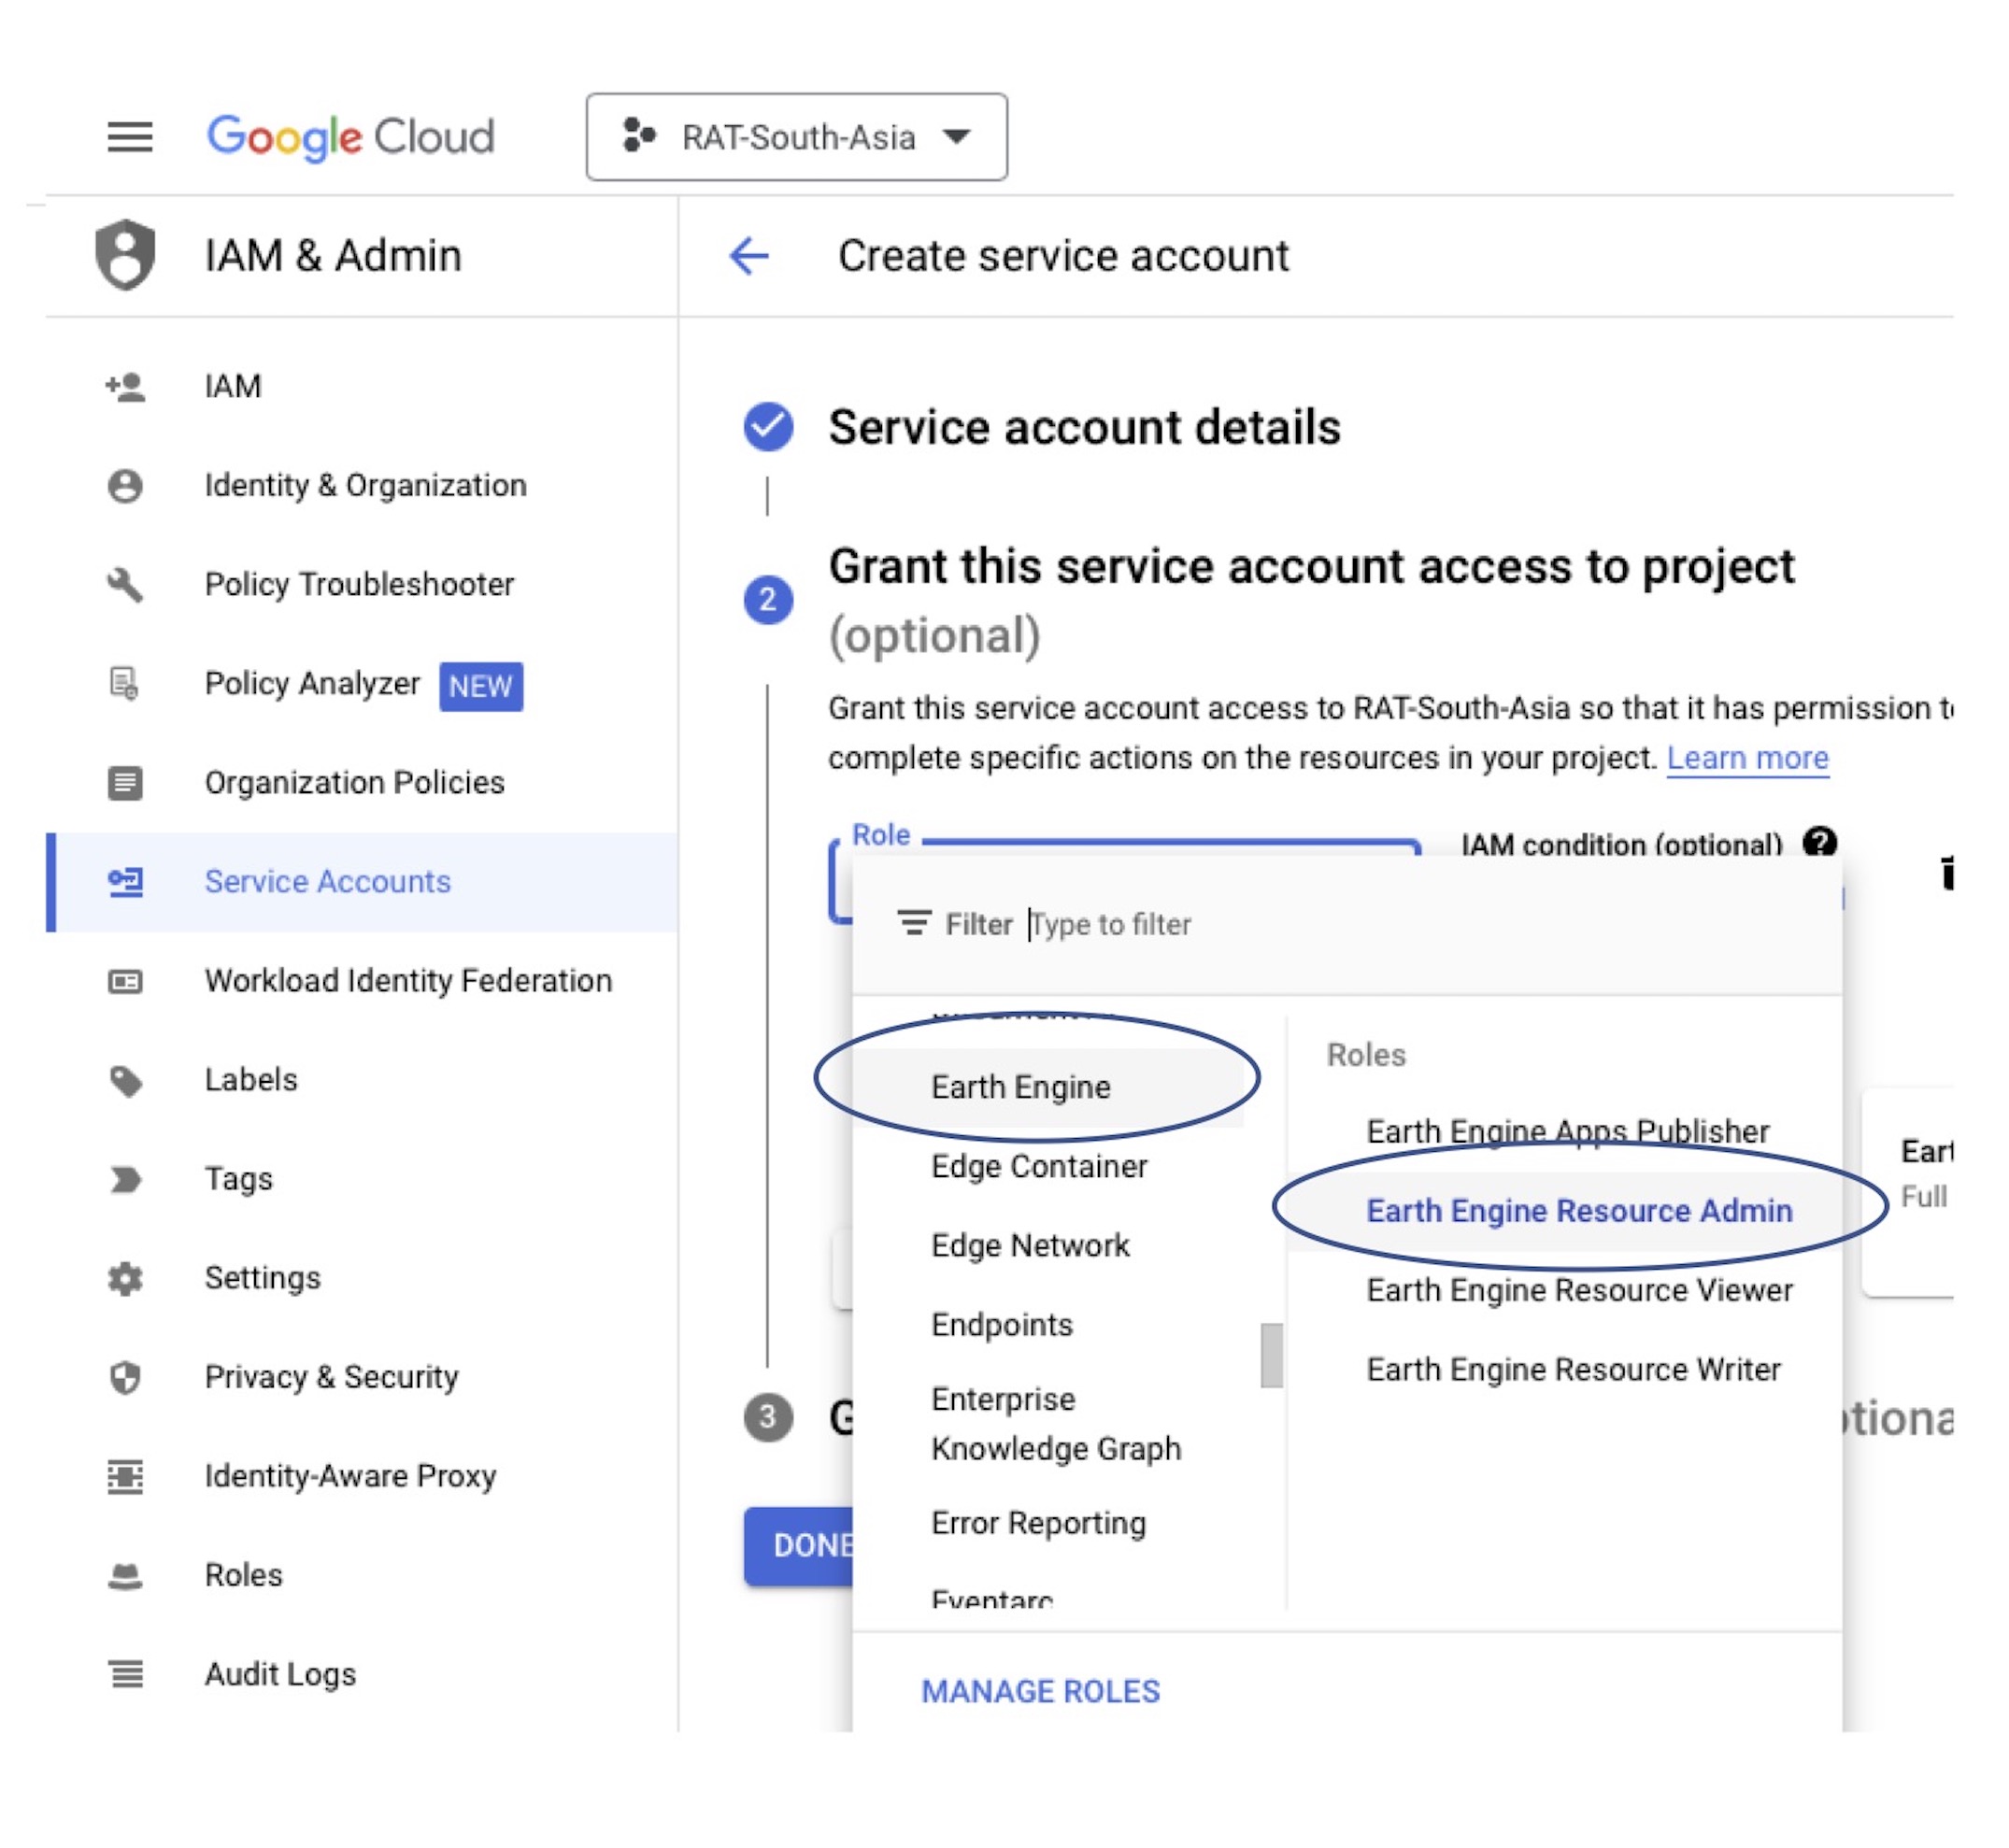Open the hamburger navigation menu
Image resolution: width=2009 pixels, height=1848 pixels.
pyautogui.click(x=130, y=137)
